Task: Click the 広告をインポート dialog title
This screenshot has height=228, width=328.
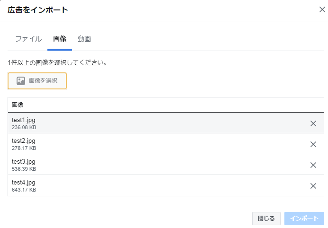Action: 38,10
